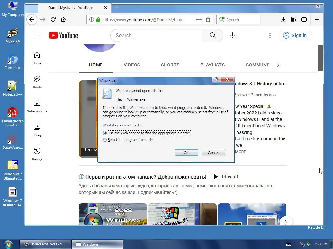333x249 pixels.
Task: Open the Windows 2022 video thumbnail
Action: pyautogui.click(x=113, y=214)
